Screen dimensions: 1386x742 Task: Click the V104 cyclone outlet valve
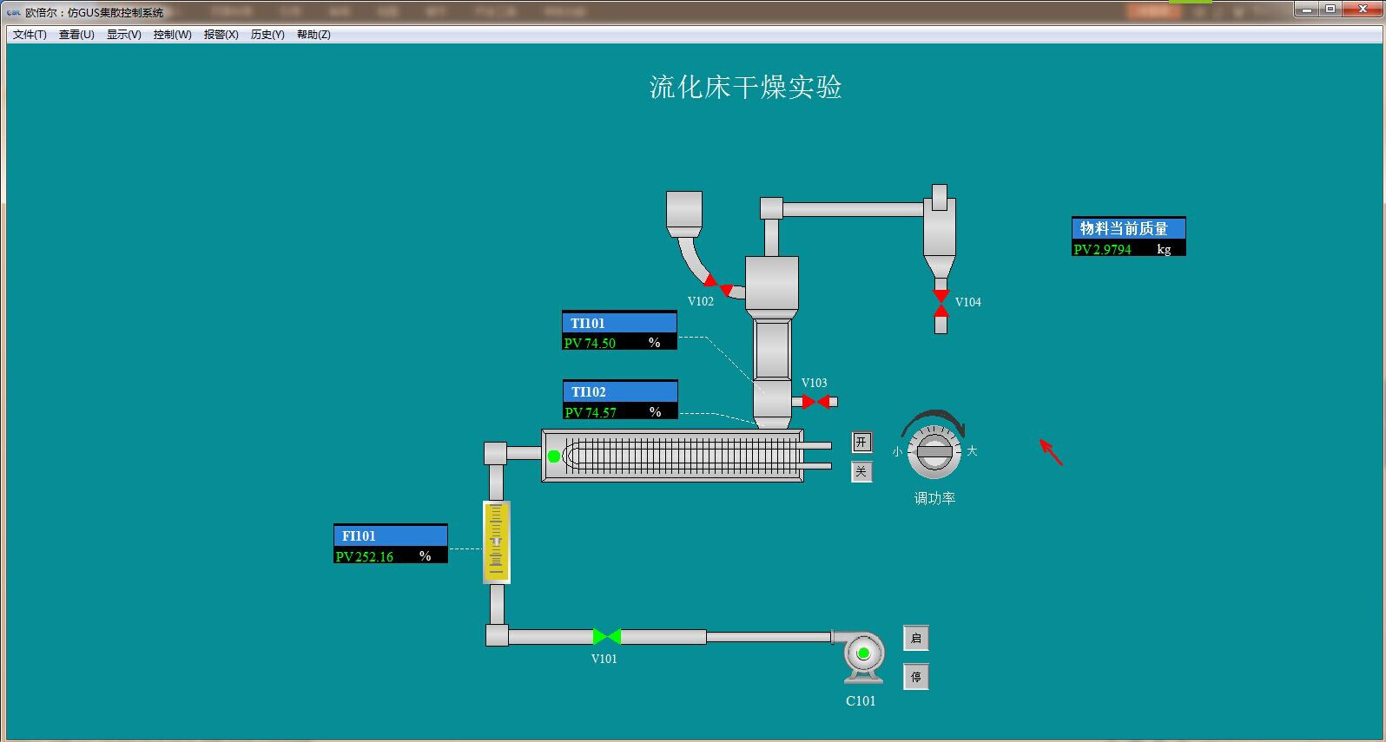click(x=940, y=304)
